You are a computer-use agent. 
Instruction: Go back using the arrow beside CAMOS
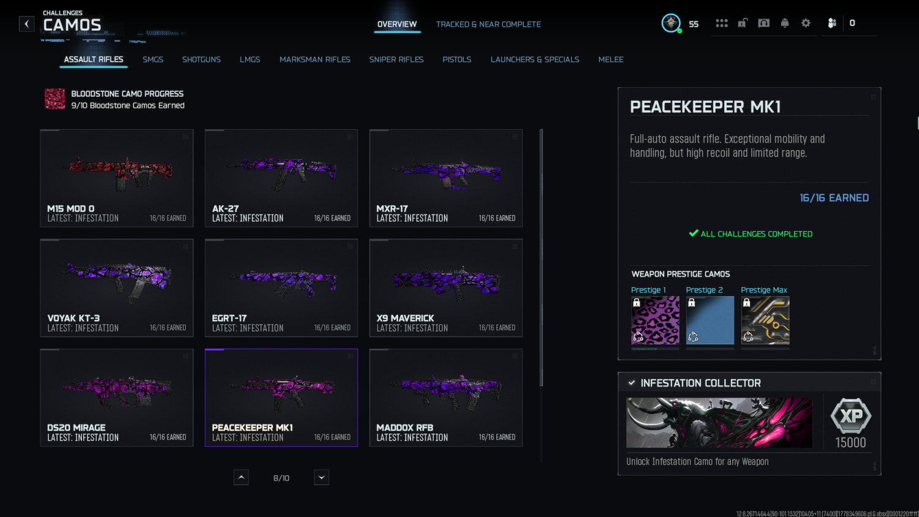(x=26, y=24)
